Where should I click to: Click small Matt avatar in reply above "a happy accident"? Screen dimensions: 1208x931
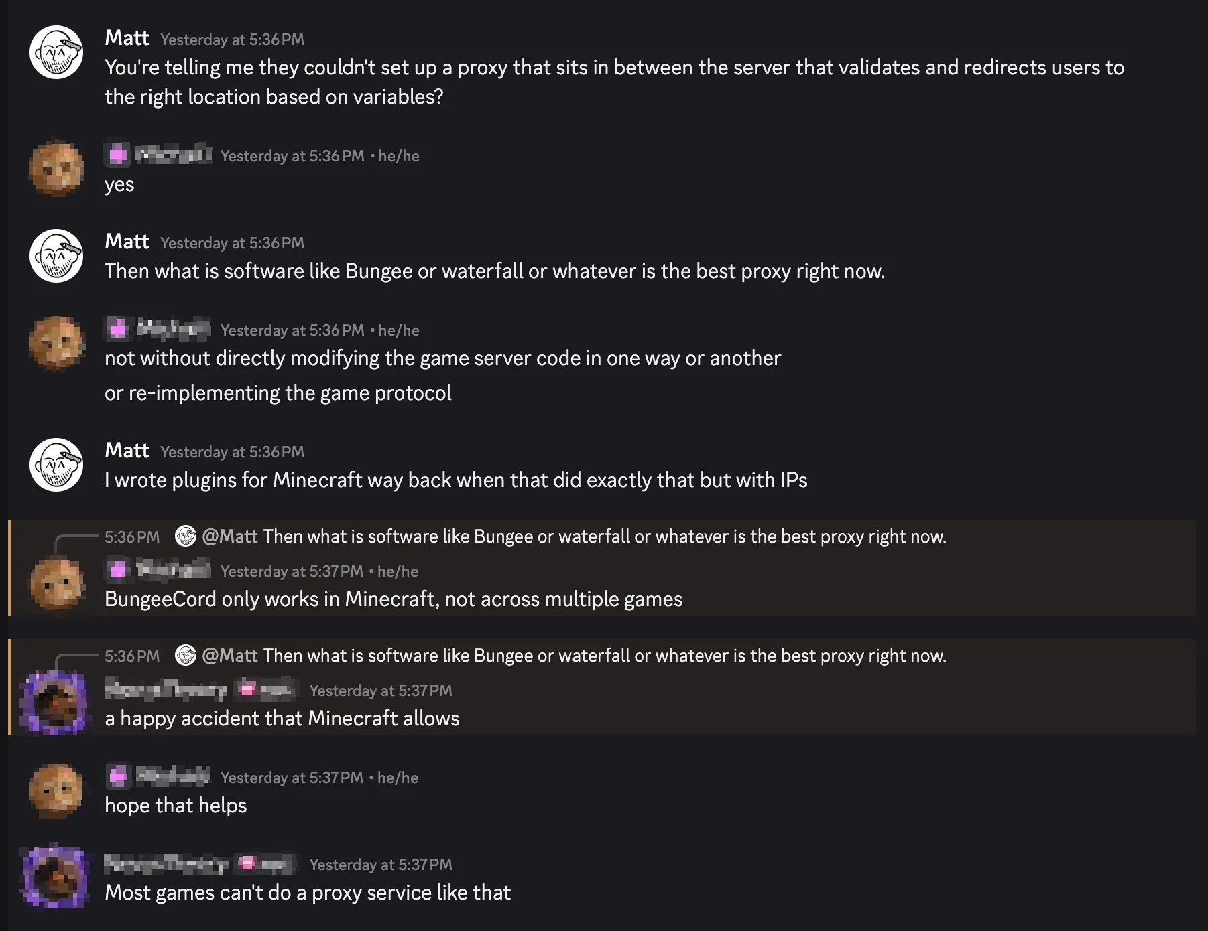pyautogui.click(x=186, y=656)
